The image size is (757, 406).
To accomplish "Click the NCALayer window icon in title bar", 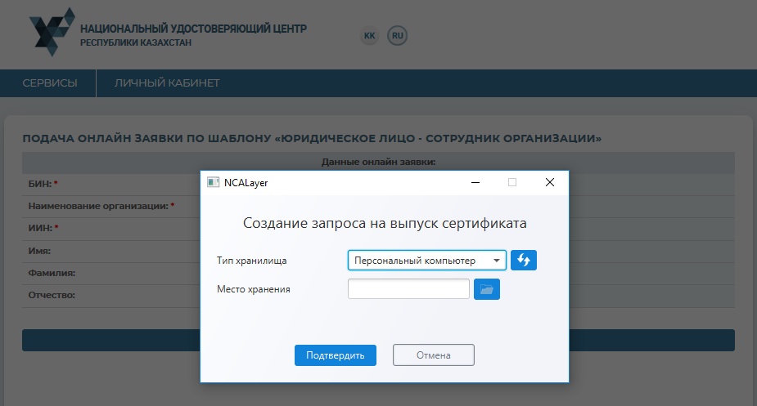I will point(213,183).
